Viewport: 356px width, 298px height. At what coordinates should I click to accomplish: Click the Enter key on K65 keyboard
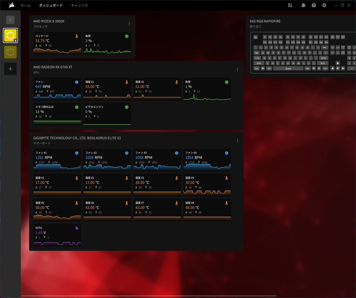pyautogui.click(x=323, y=58)
